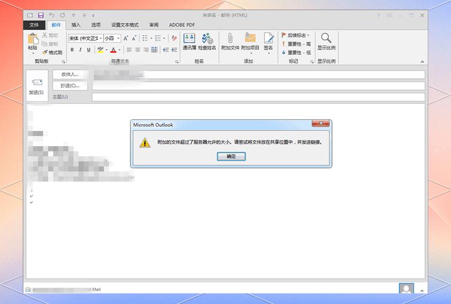
Task: Open the 后续标志 follow-up flag menu
Action: coord(296,35)
